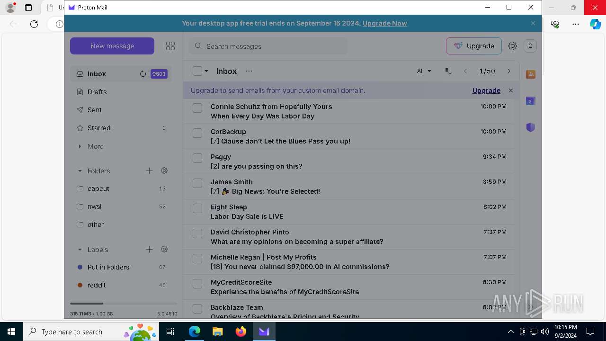Open Firefox from the taskbar
The image size is (606, 341).
241,332
